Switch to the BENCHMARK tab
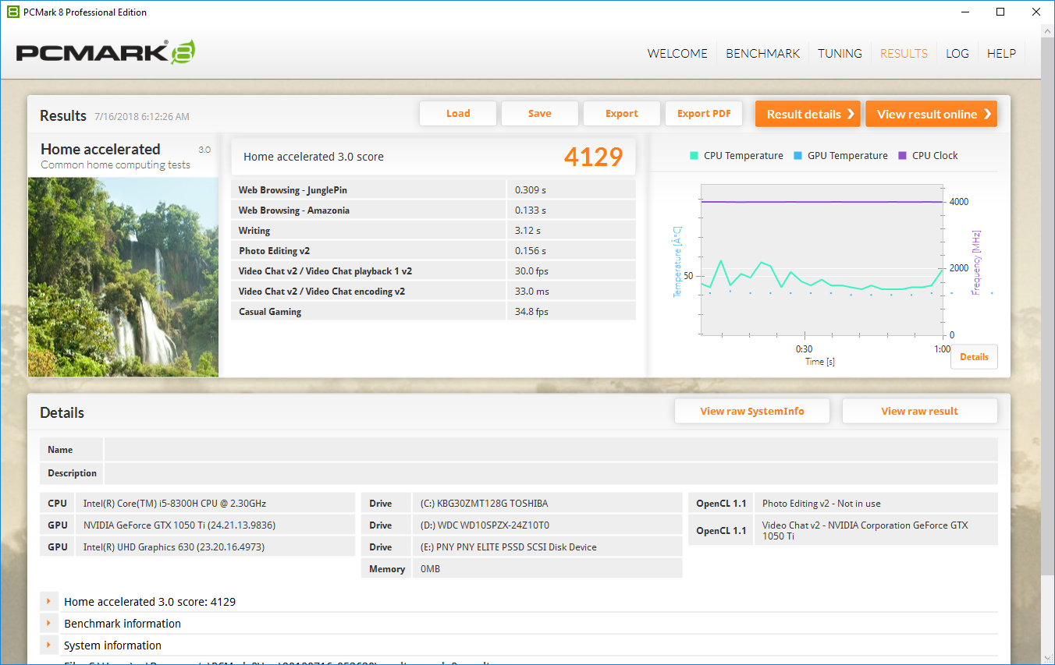 (763, 54)
